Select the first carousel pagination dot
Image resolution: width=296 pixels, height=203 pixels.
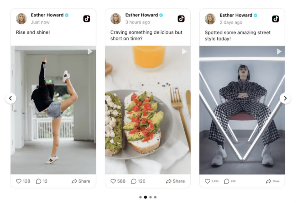click(140, 197)
